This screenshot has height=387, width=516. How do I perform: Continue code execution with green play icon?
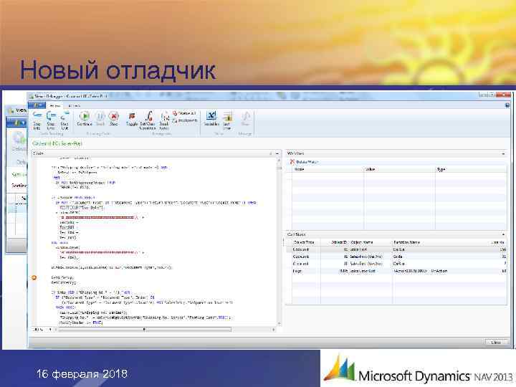(85, 119)
